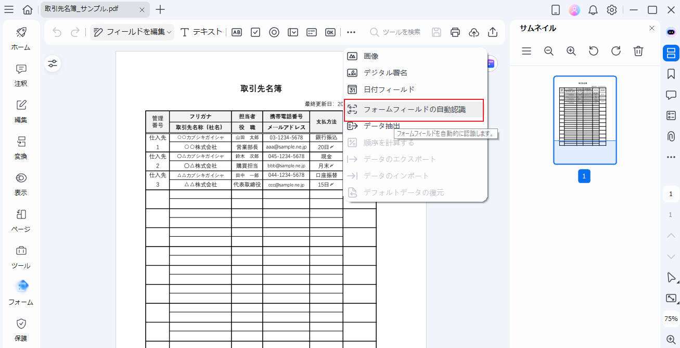The width and height of the screenshot is (680, 348).
Task: Select the OK push button field tool
Action: coord(330,32)
